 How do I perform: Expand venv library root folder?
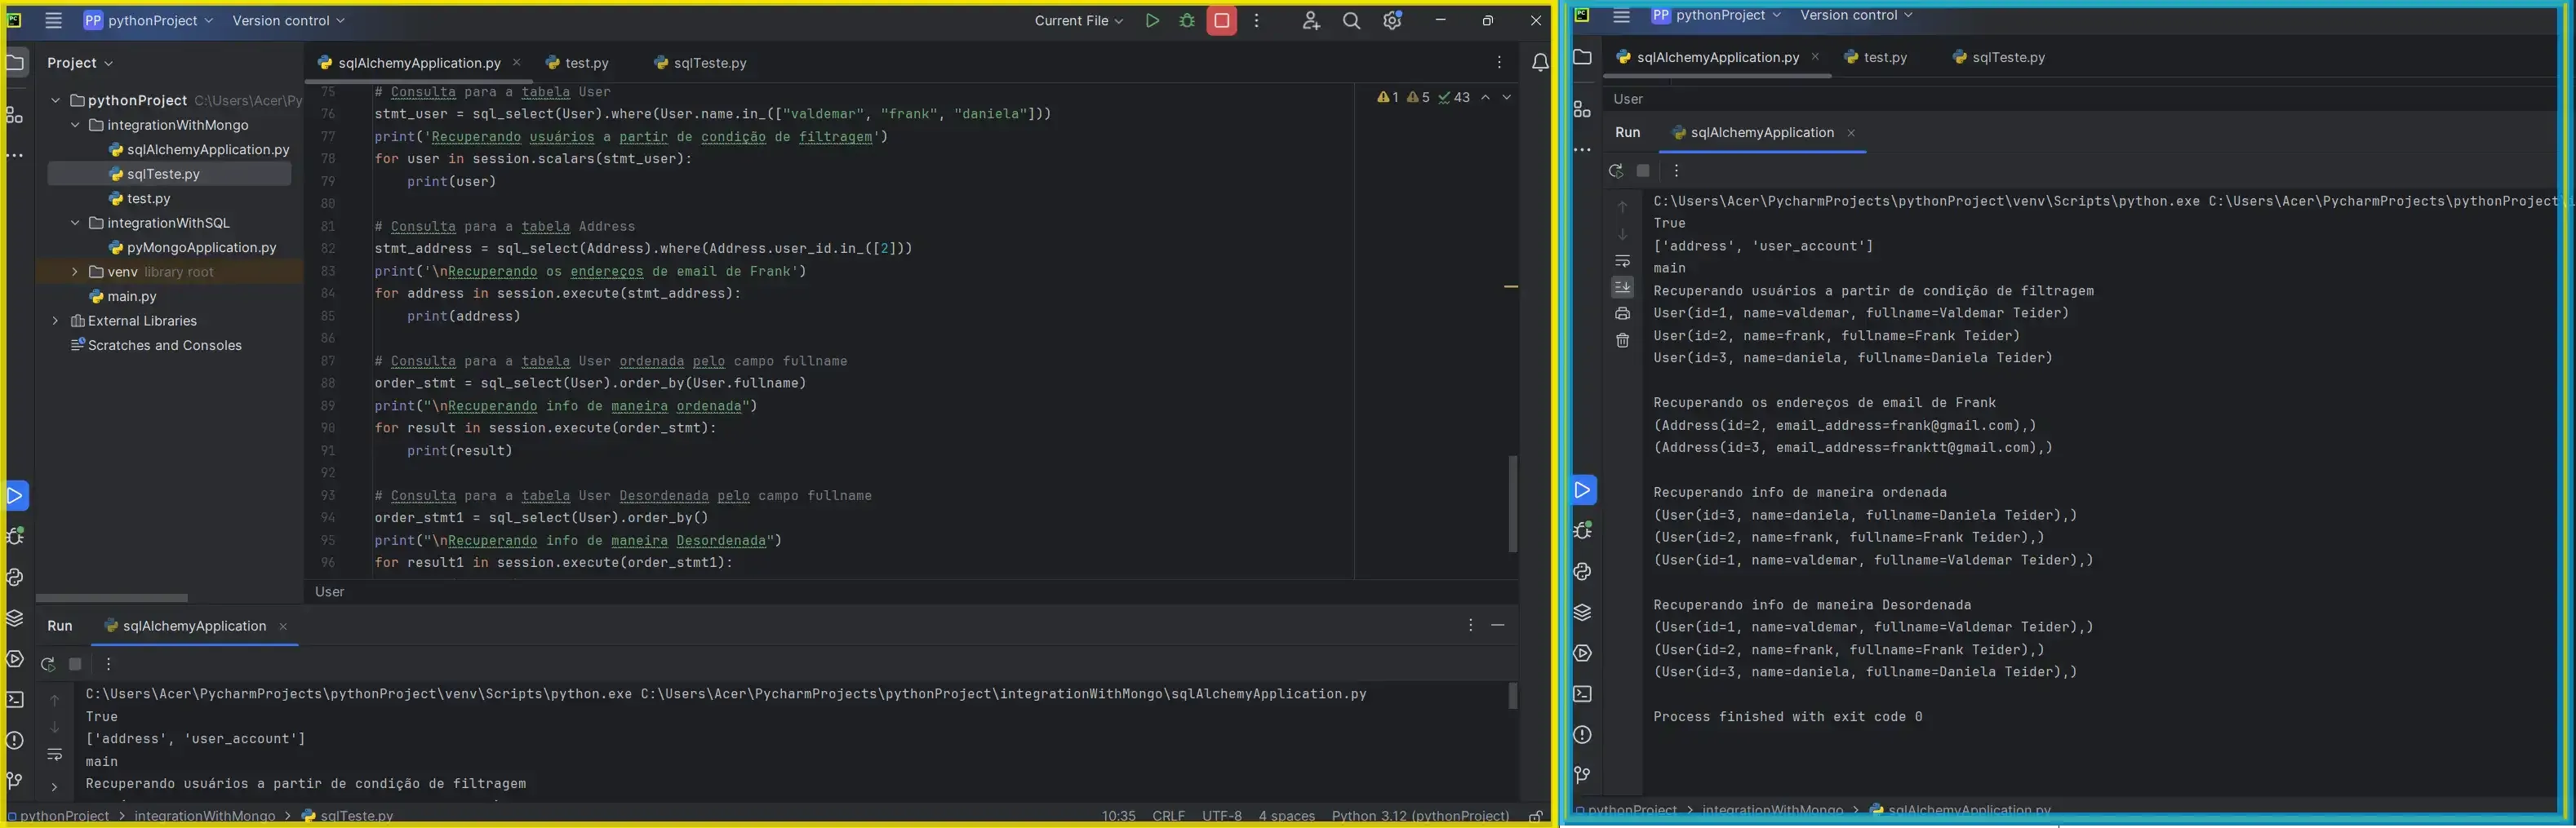click(75, 272)
